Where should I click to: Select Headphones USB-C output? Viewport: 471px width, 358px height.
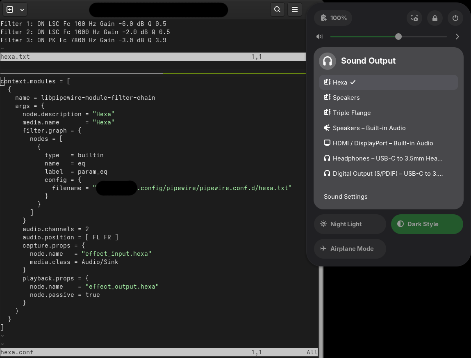pyautogui.click(x=388, y=158)
